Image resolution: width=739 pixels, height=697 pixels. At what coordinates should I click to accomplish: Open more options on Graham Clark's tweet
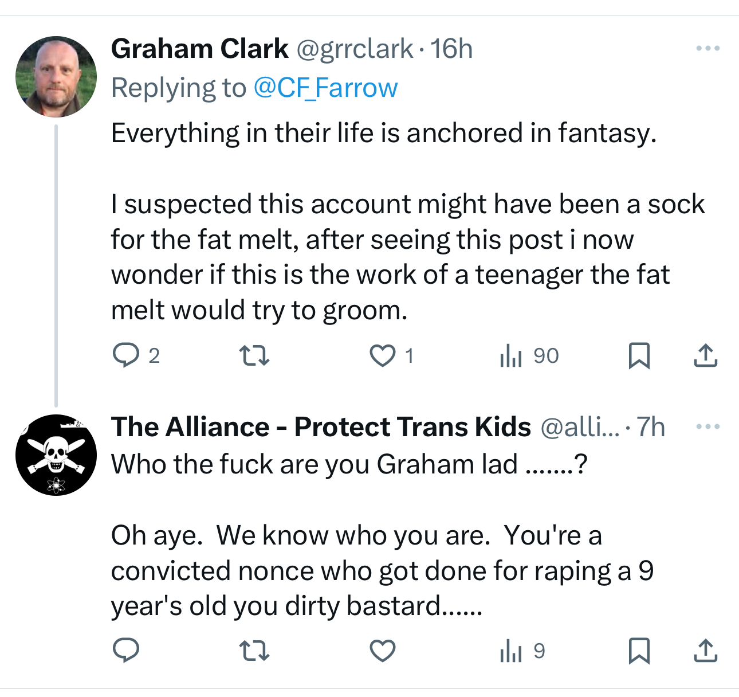click(x=707, y=49)
